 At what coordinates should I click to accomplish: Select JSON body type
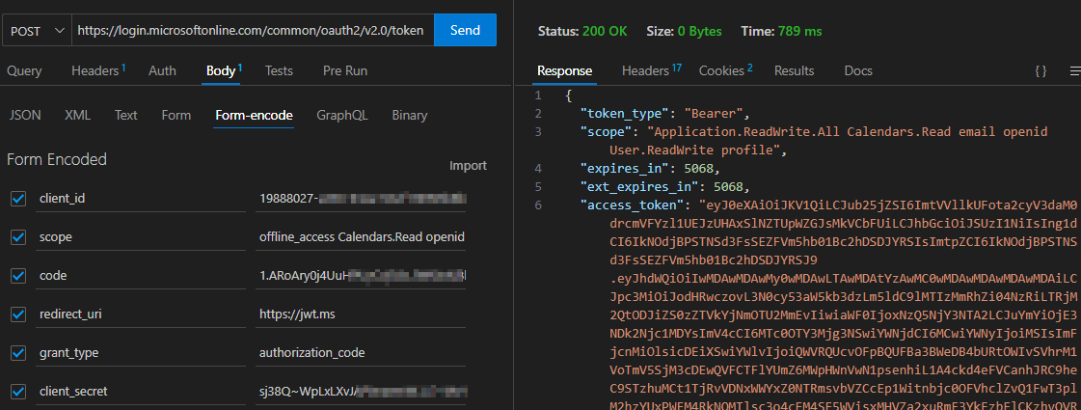(25, 115)
